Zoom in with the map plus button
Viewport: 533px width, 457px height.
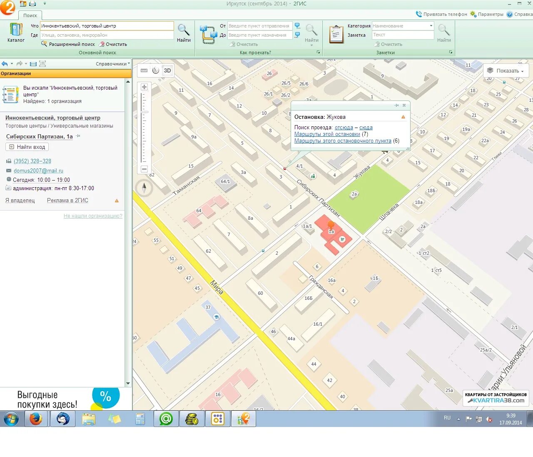coord(144,87)
